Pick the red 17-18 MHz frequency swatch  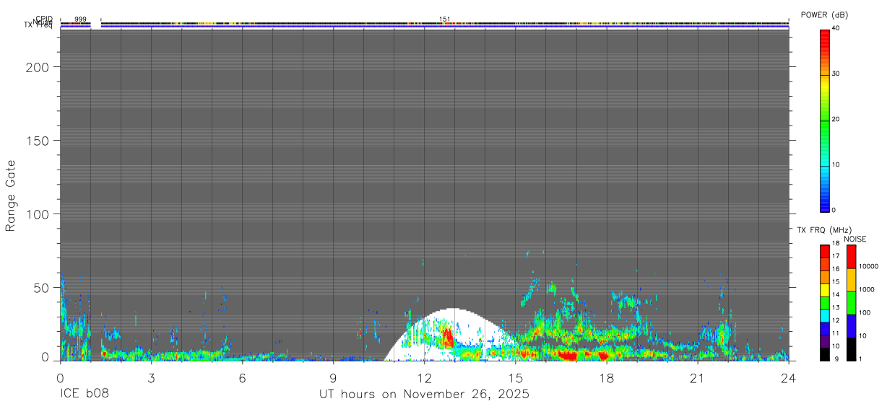[x=825, y=251]
